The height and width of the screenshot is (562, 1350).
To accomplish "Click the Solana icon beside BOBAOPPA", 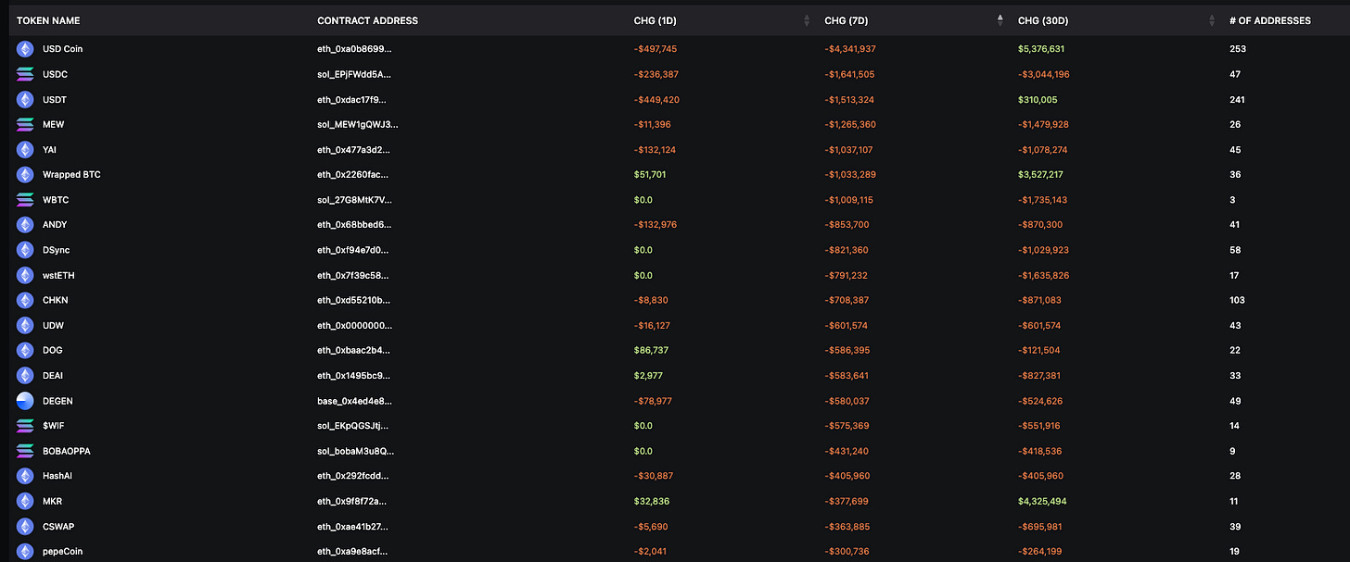I will (25, 451).
